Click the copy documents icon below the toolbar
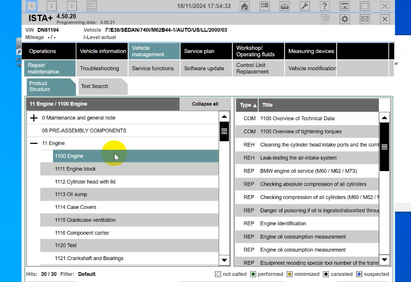The height and width of the screenshot is (282, 411). (325, 19)
